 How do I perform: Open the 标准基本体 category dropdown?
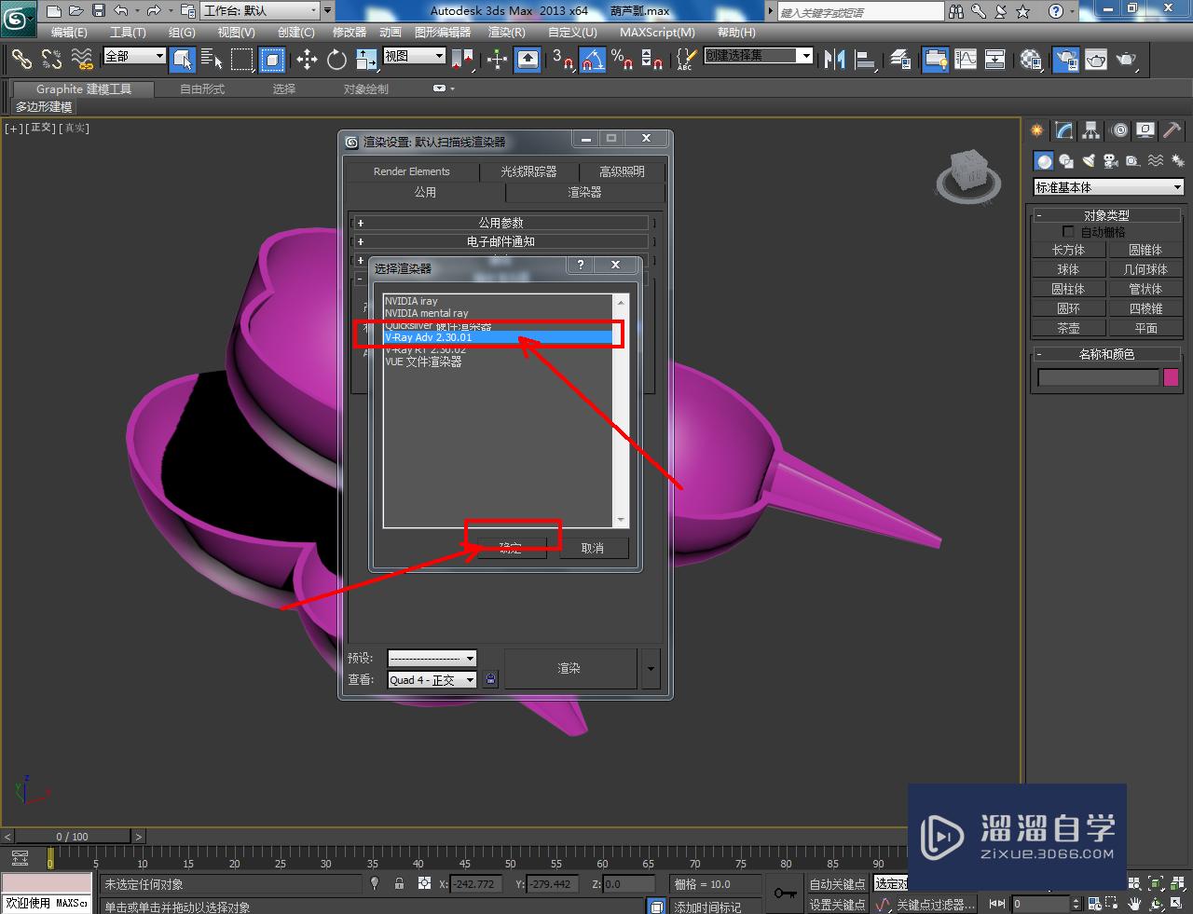(1108, 187)
